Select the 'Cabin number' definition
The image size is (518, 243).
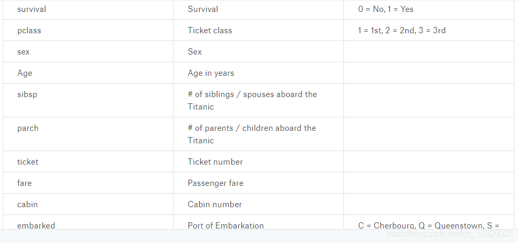coord(215,204)
